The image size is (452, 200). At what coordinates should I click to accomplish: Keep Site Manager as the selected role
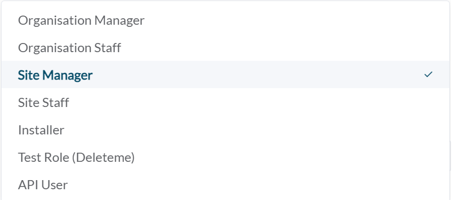coord(225,75)
